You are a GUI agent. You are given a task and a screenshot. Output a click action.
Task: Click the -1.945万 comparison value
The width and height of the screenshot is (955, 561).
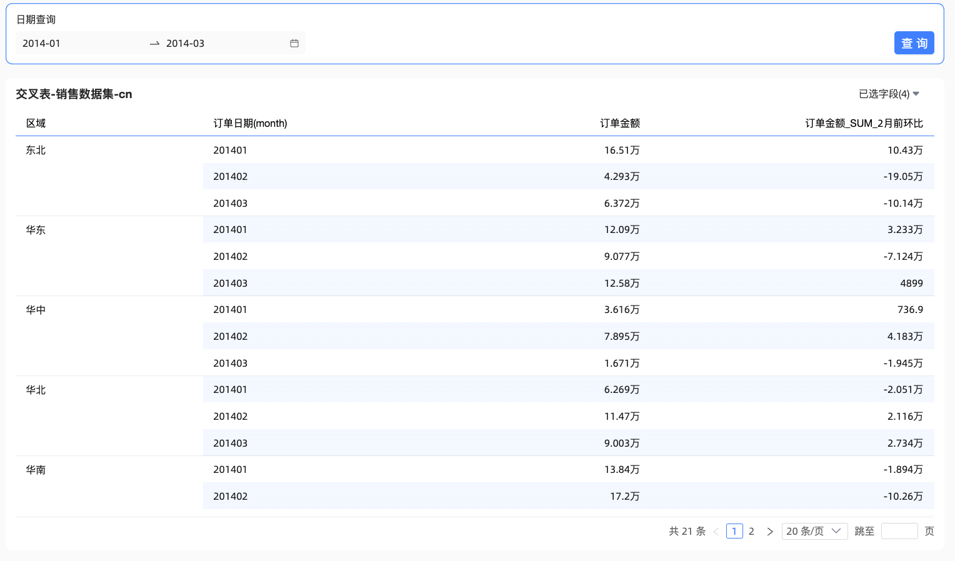(903, 363)
